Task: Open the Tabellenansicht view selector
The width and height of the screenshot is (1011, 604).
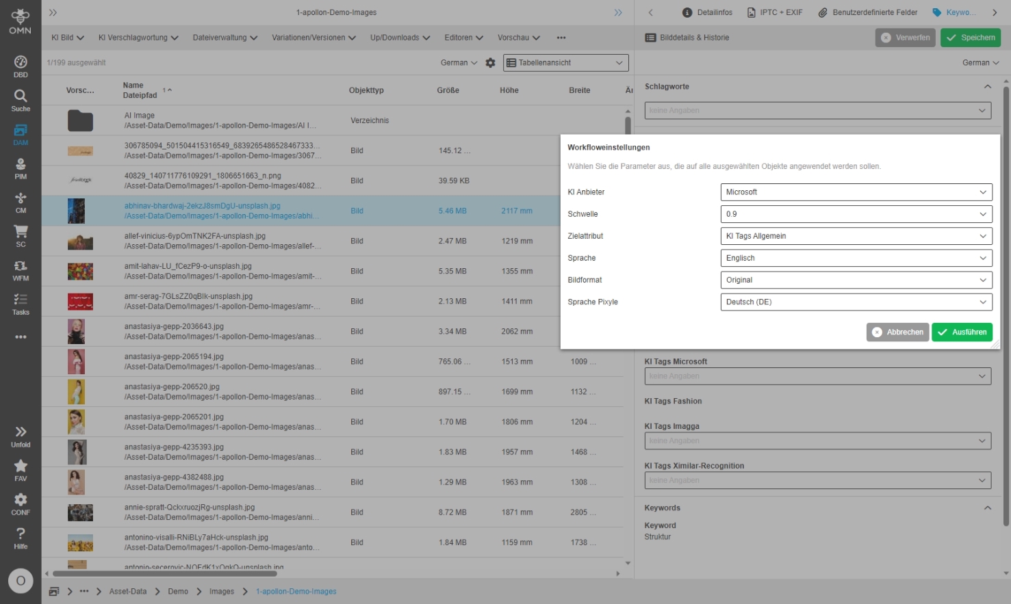Action: click(x=565, y=63)
